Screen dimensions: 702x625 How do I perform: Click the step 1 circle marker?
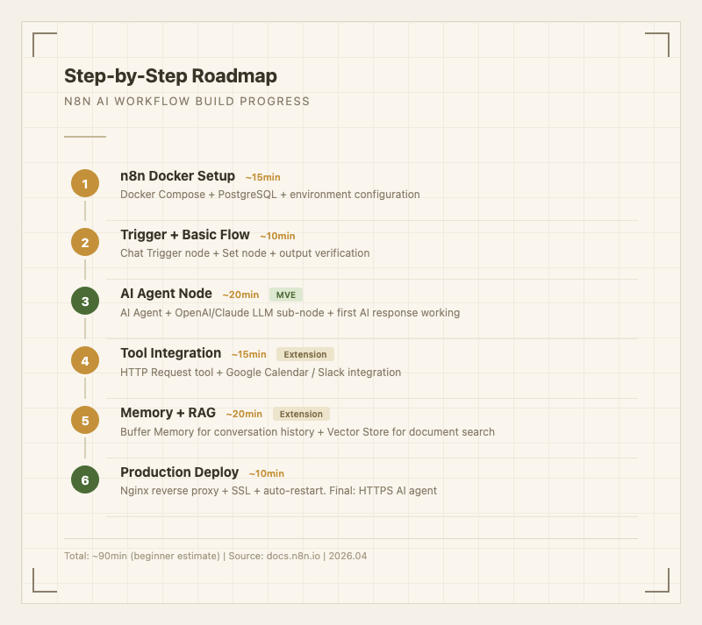coord(85,184)
